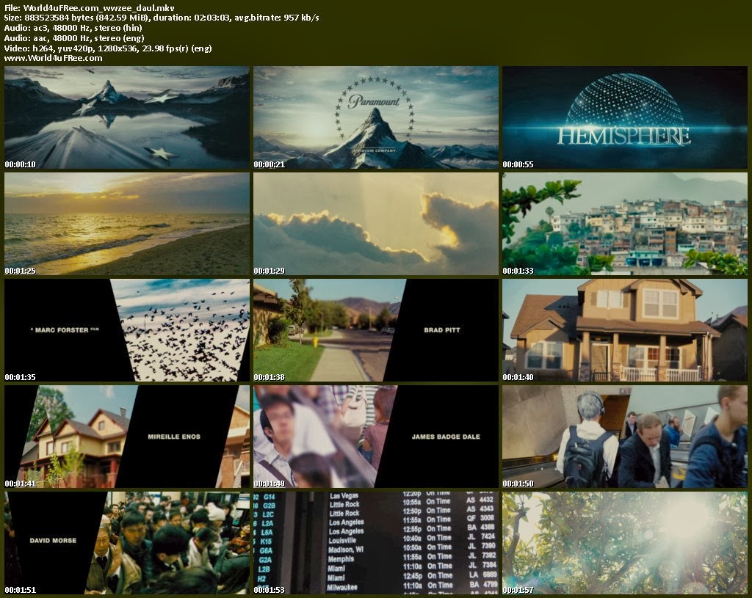Image resolution: width=752 pixels, height=598 pixels.
Task: Choose the Brad Pitt credit frame
Action: coord(376,330)
